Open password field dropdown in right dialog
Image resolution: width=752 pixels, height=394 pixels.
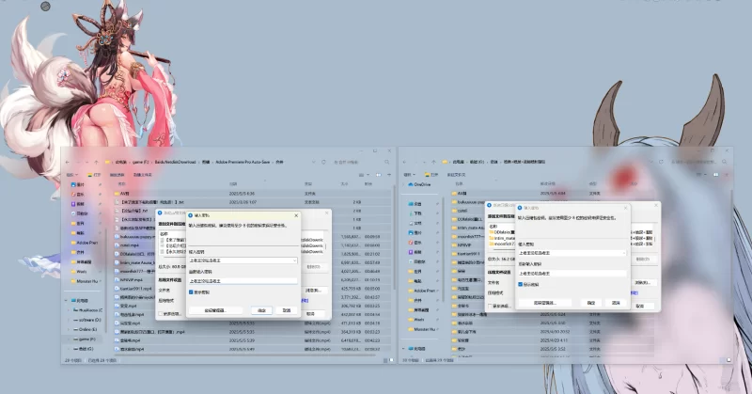624,253
